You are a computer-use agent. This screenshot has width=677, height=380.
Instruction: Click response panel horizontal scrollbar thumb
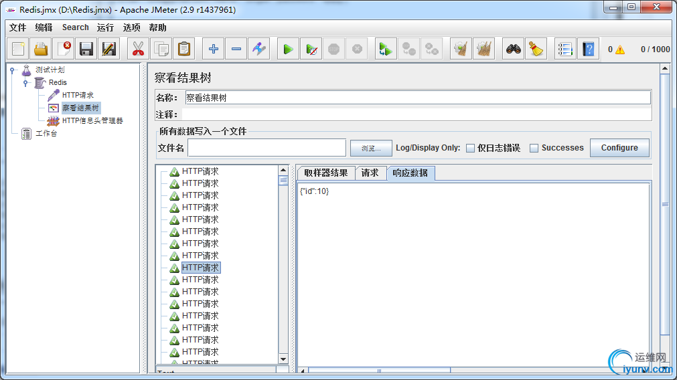click(x=379, y=371)
